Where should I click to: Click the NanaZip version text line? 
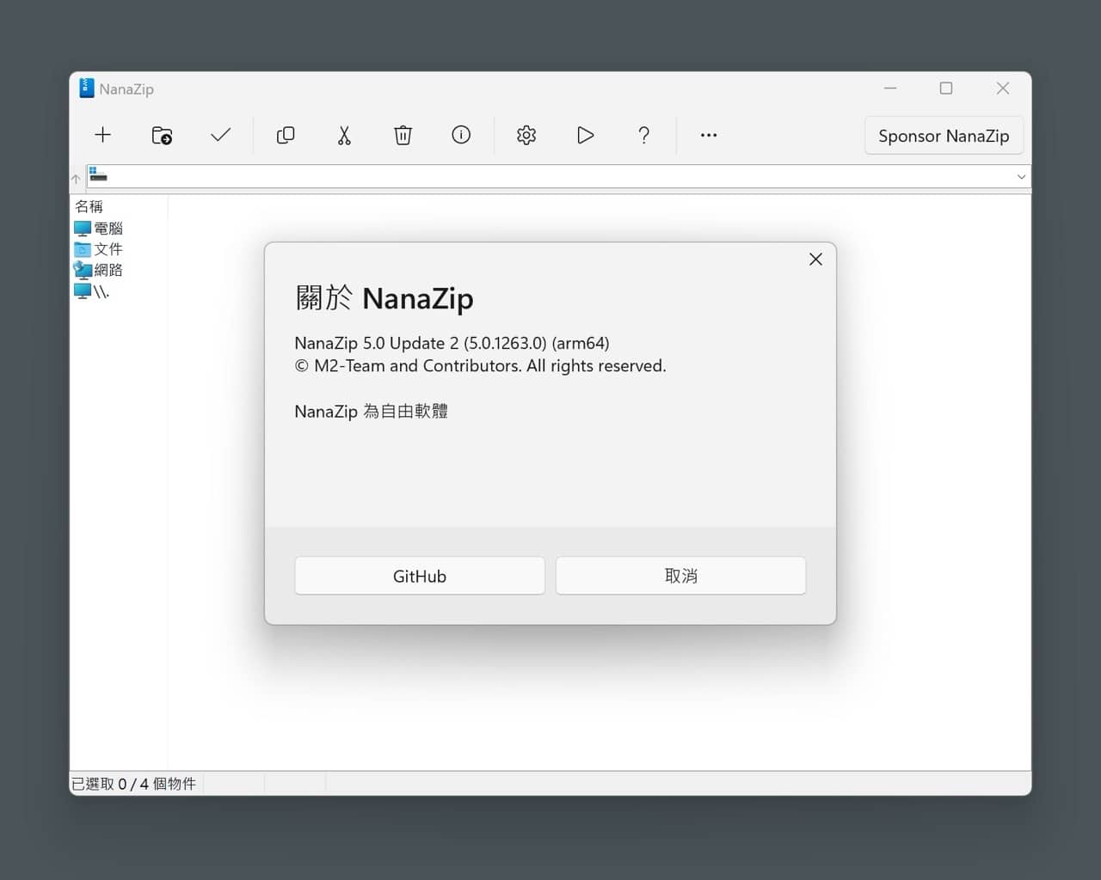[x=452, y=343]
